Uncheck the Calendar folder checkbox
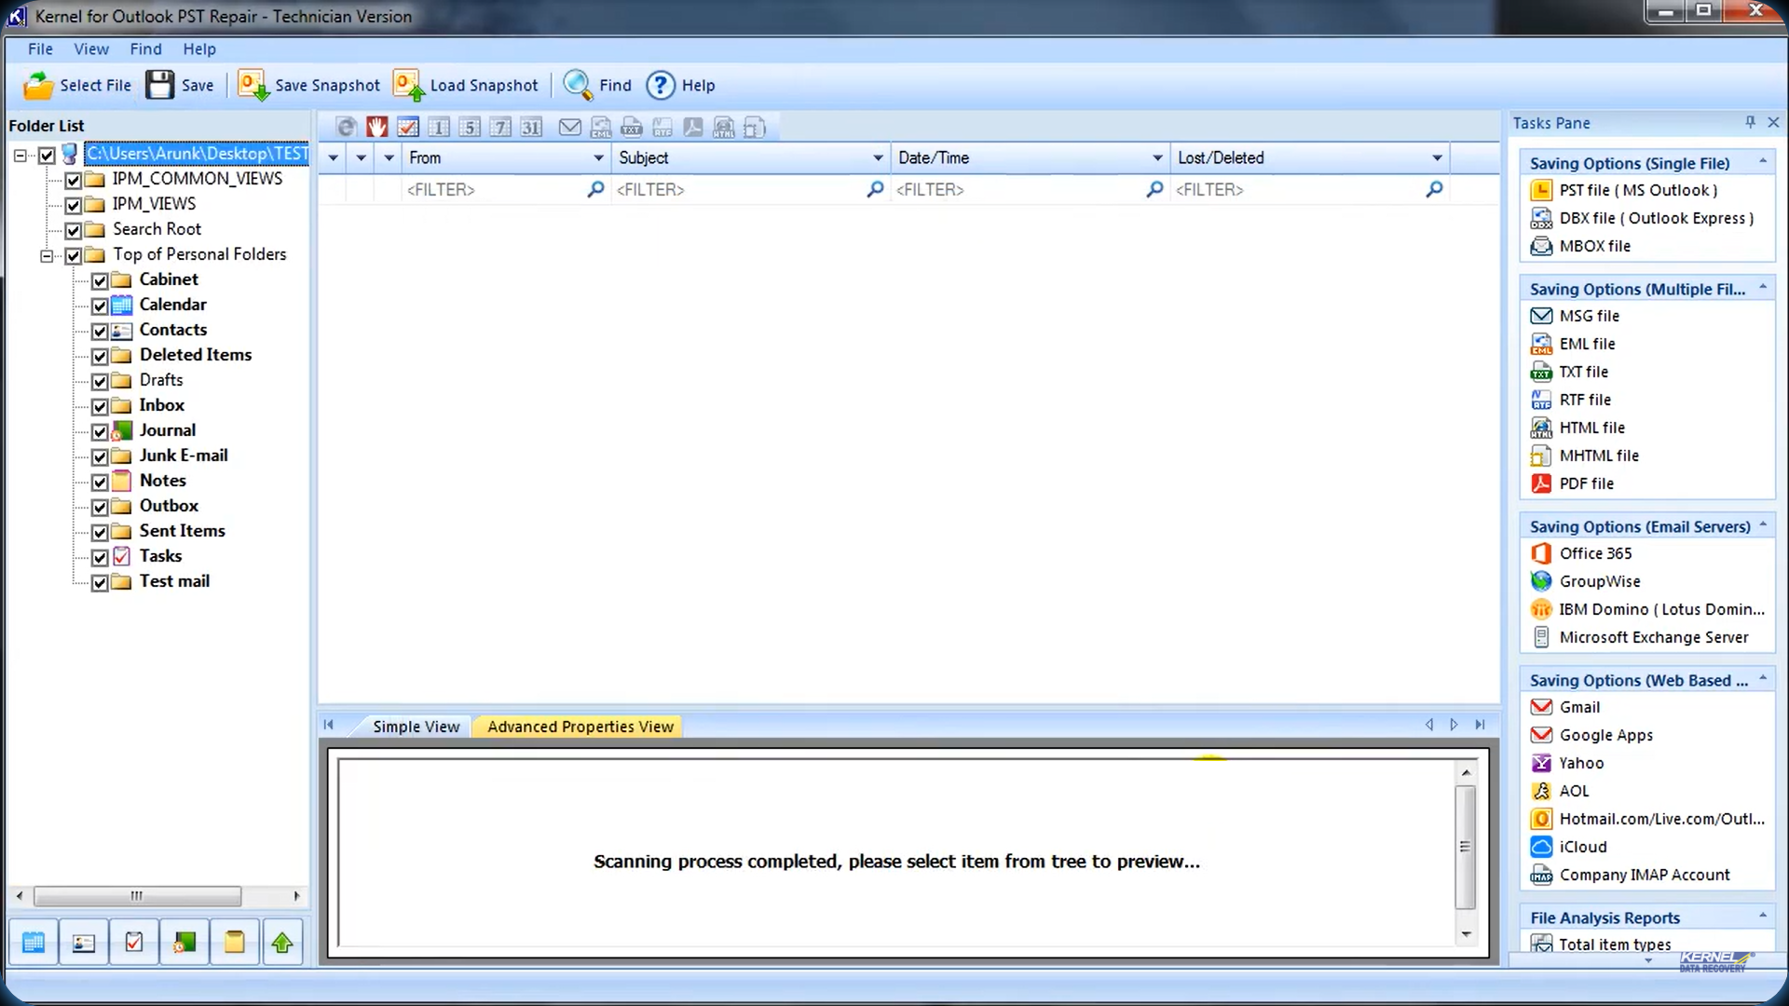The image size is (1789, 1006). point(100,306)
